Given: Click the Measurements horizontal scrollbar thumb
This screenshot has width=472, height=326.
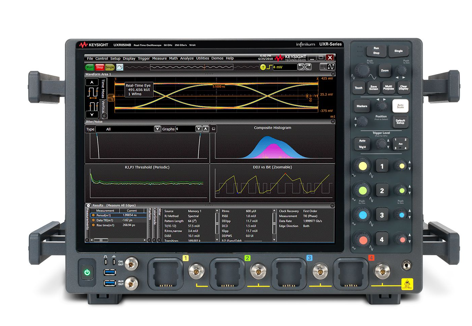Looking at the screenshot, I should pos(101,240).
